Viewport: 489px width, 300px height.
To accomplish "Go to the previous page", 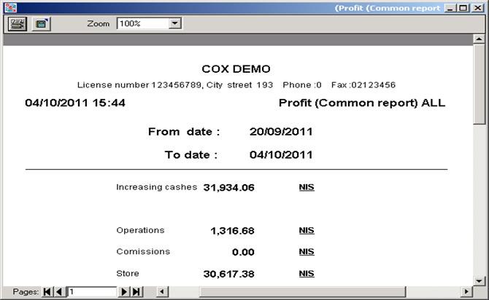I will tap(59, 292).
